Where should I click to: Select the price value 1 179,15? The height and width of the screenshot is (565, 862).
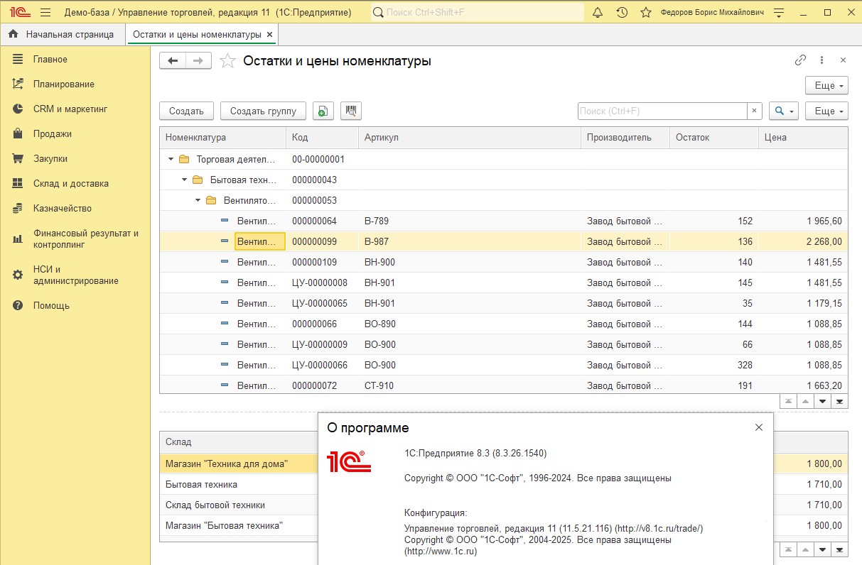point(803,303)
